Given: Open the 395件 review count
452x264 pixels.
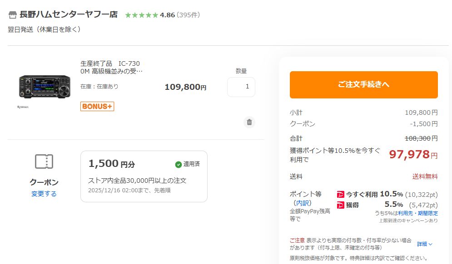Looking at the screenshot, I should point(188,15).
